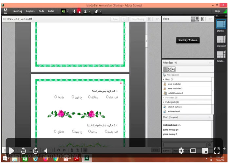Click the send chat message icon

pos(210,145)
